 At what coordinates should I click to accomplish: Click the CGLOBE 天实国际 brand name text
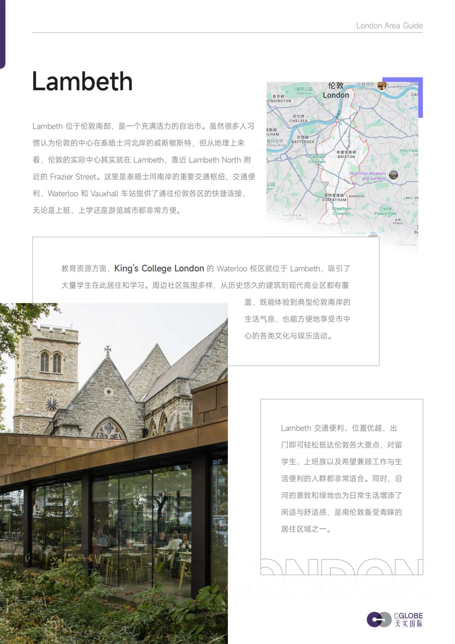coord(408,620)
